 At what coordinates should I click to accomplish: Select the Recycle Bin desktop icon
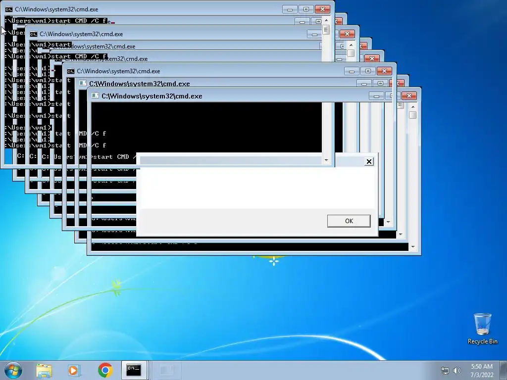(x=482, y=329)
